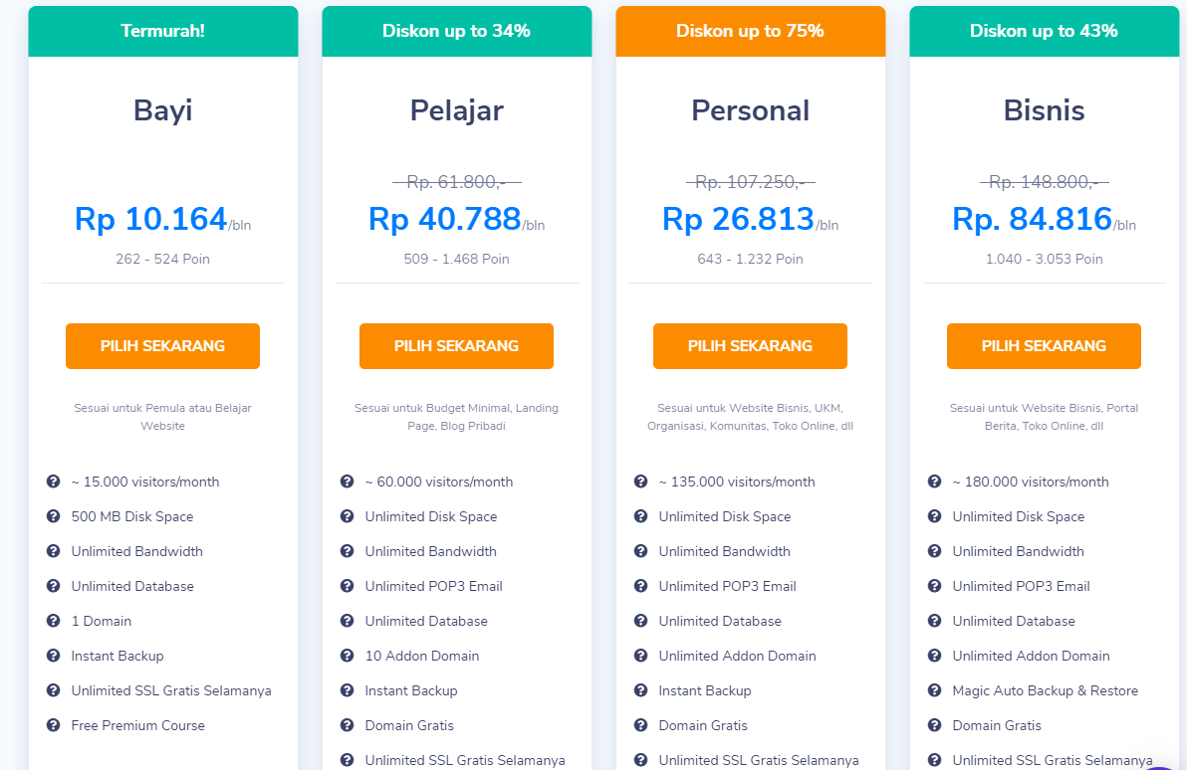
Task: Click help icon next to 1 Domain
Action: (54, 621)
